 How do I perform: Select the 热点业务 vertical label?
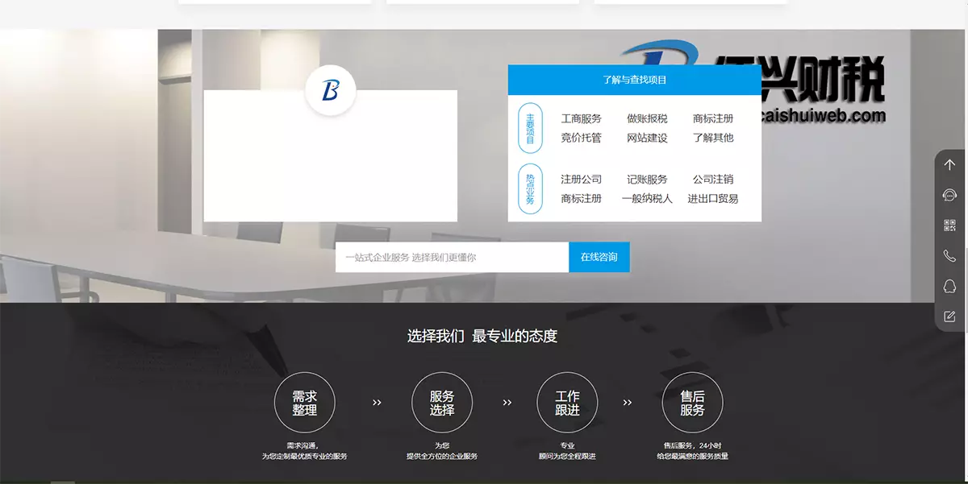[530, 188]
